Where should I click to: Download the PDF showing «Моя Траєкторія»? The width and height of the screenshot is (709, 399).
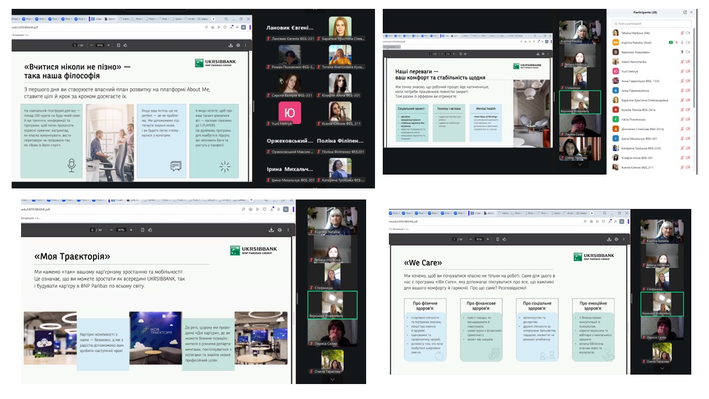(271, 229)
